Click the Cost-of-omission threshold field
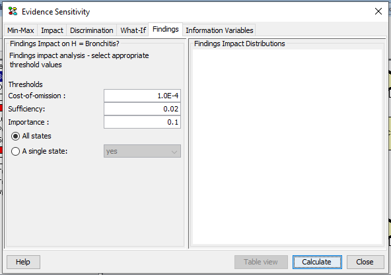Image resolution: width=391 pixels, height=275 pixels. click(142, 96)
